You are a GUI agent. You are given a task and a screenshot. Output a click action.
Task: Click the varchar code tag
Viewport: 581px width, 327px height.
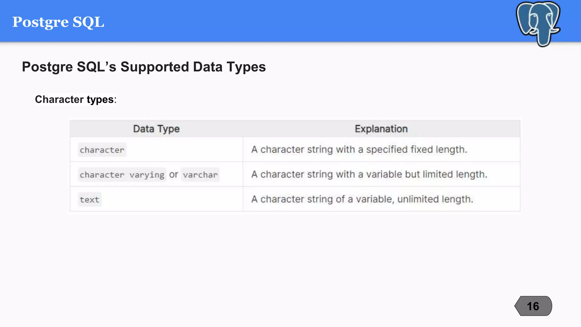click(x=200, y=175)
